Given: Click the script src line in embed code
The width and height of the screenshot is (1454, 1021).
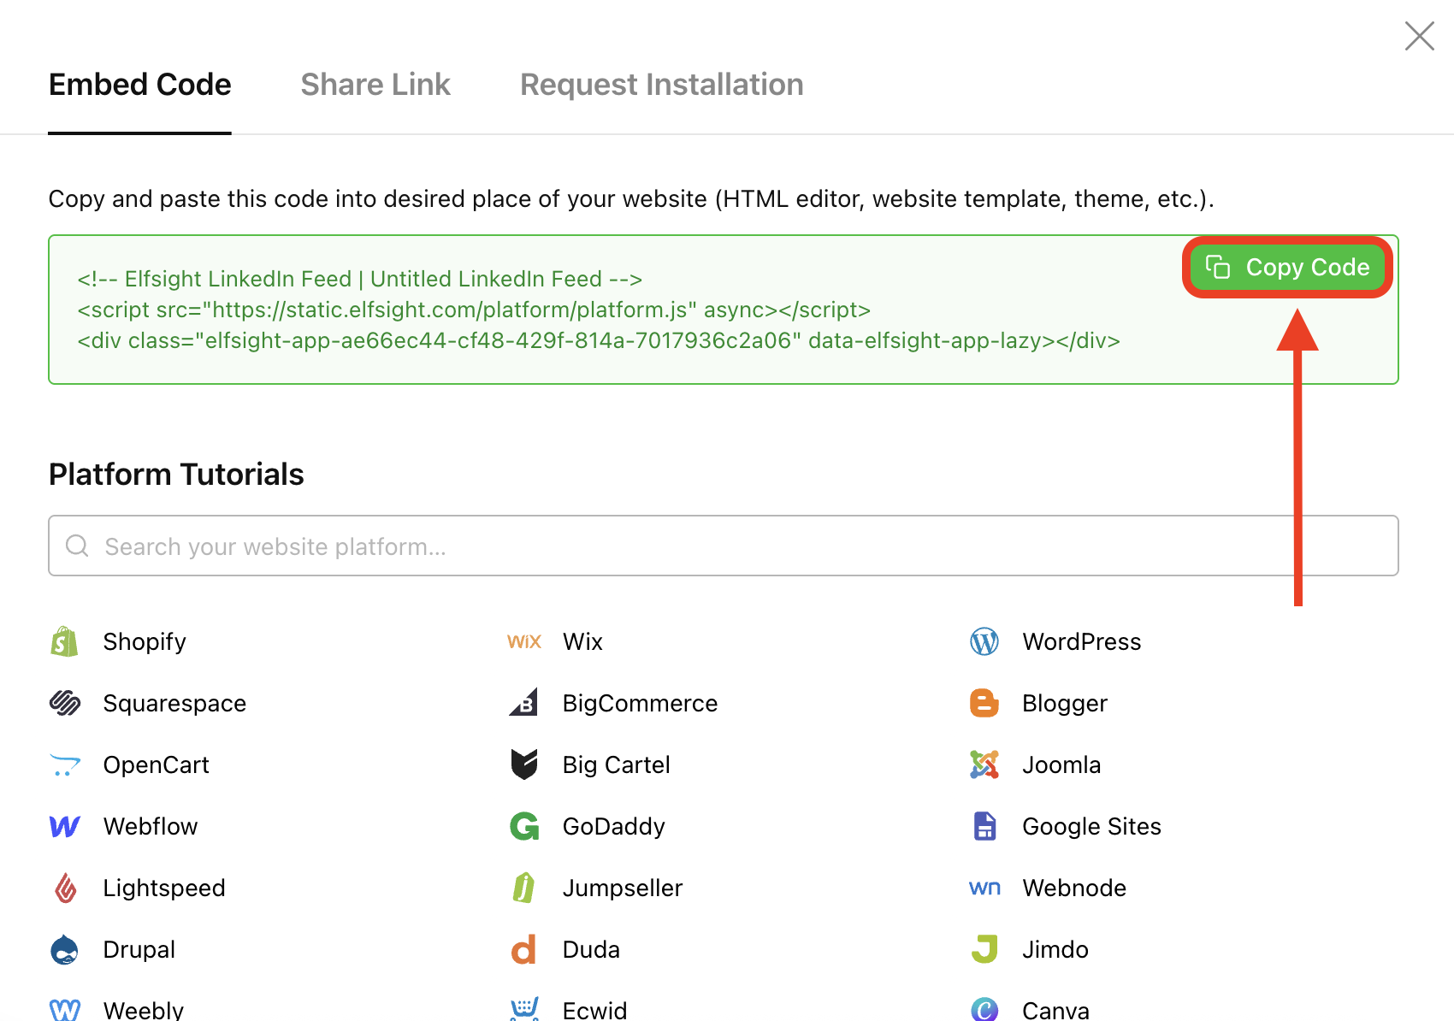Looking at the screenshot, I should (474, 310).
